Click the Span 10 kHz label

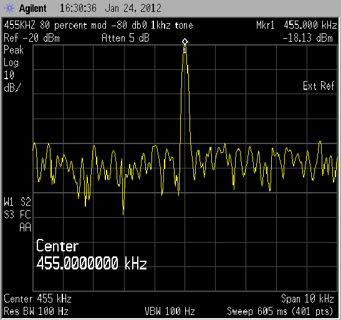click(x=307, y=299)
